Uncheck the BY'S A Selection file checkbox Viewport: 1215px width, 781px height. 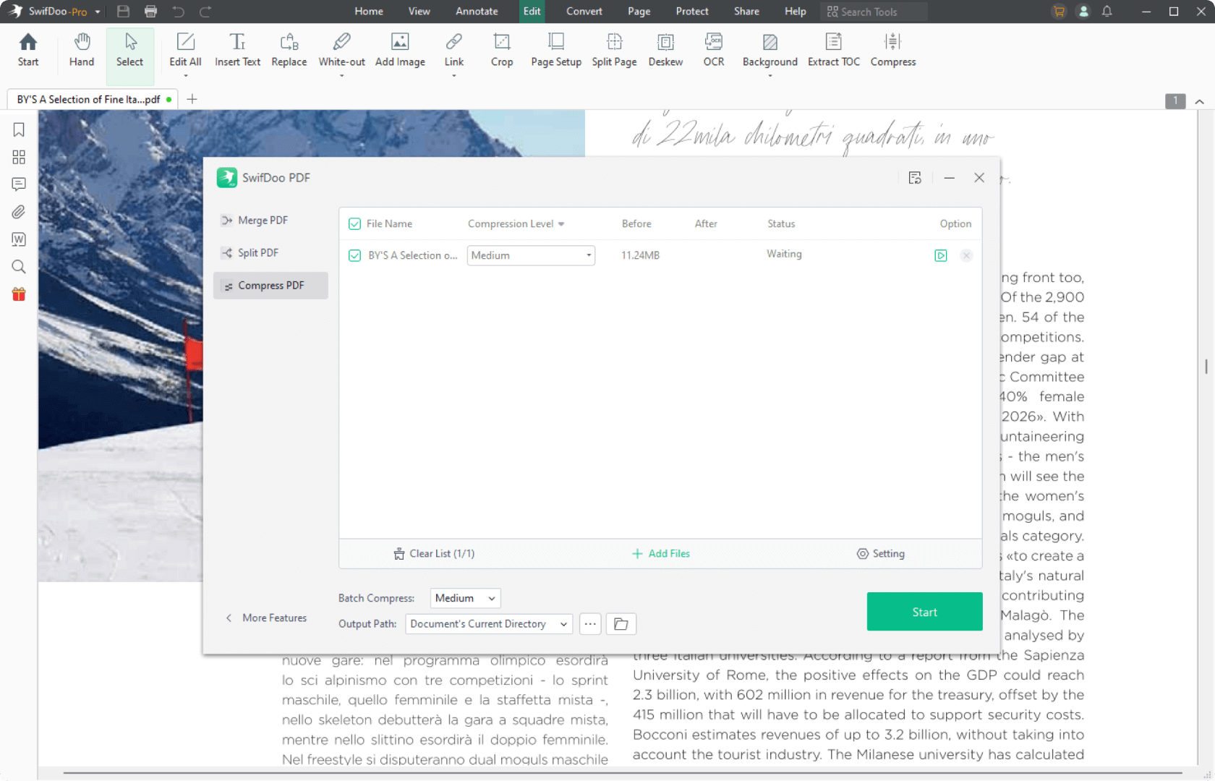[354, 255]
